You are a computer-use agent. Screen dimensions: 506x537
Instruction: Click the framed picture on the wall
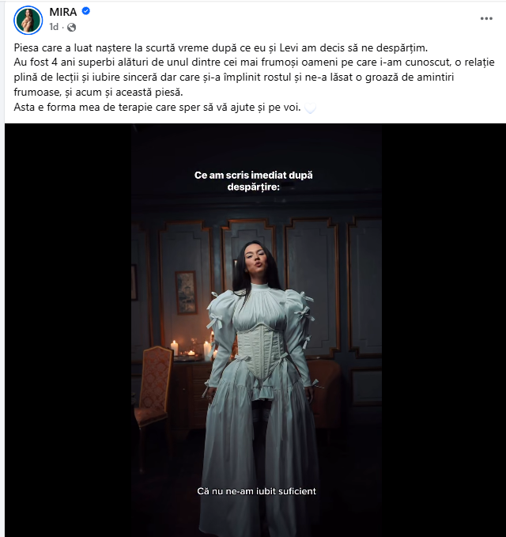(x=186, y=293)
